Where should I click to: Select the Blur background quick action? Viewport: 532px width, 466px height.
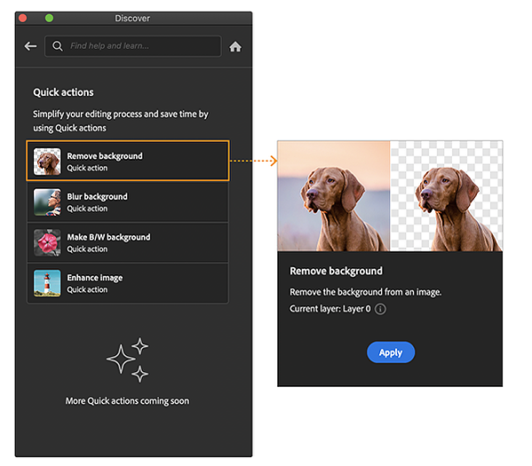click(x=128, y=202)
